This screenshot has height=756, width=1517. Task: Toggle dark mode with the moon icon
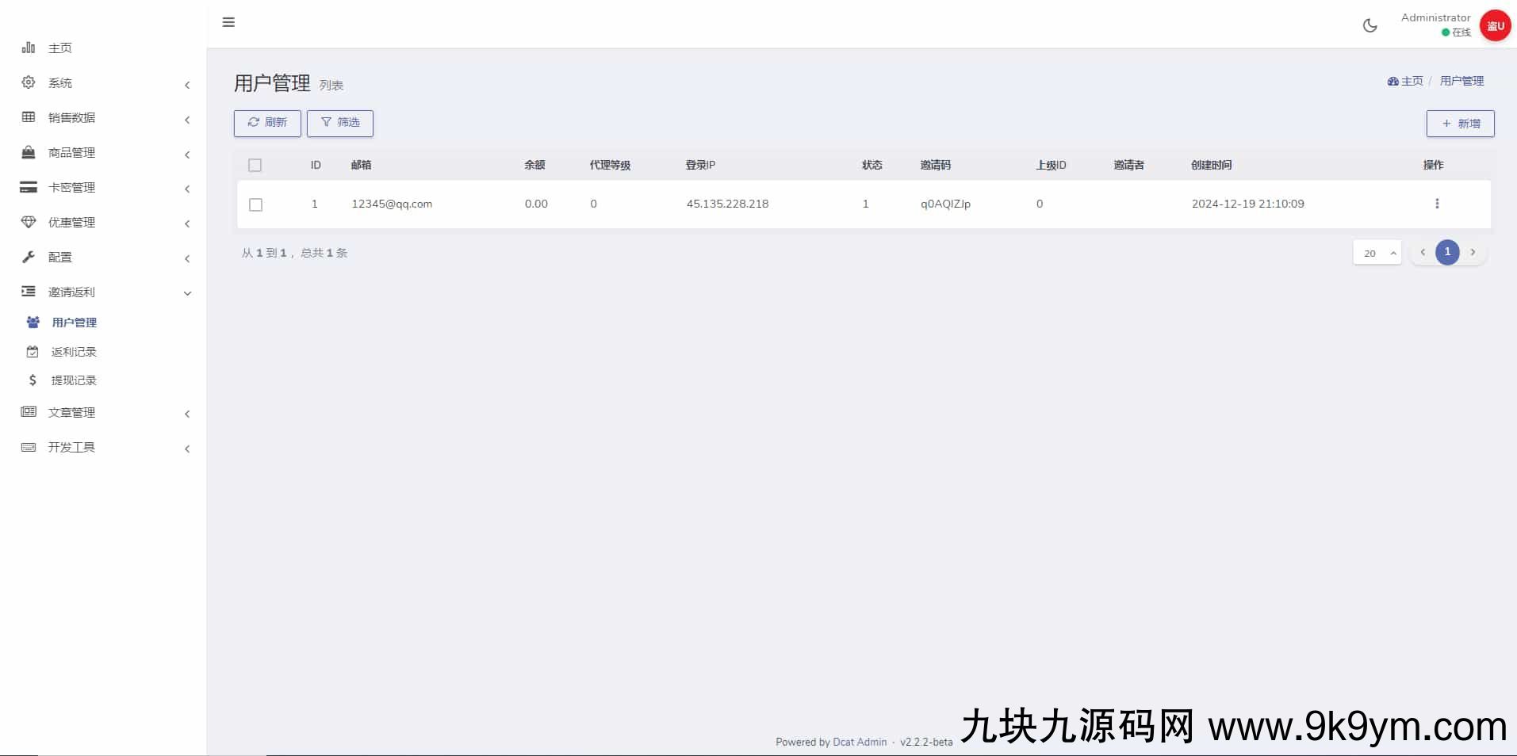coord(1370,25)
